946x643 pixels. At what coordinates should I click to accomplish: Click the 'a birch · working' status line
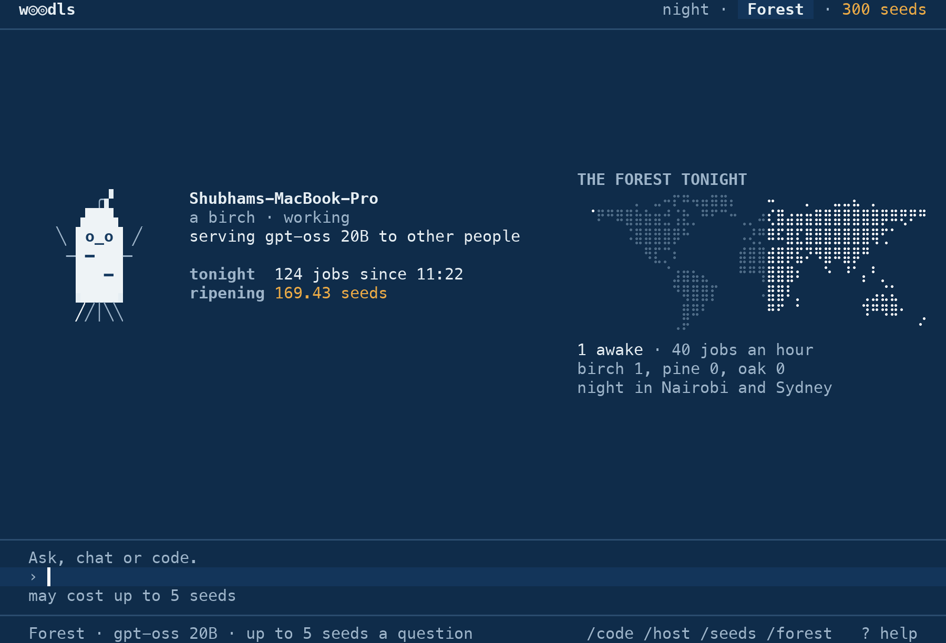(270, 217)
